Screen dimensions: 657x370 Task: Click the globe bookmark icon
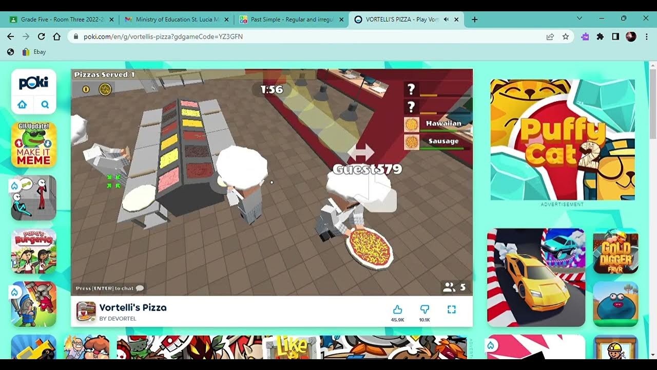tap(11, 52)
